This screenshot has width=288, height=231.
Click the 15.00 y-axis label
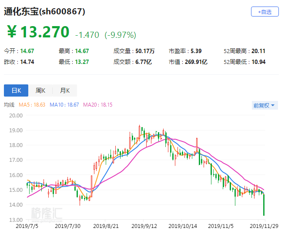(x=16, y=190)
